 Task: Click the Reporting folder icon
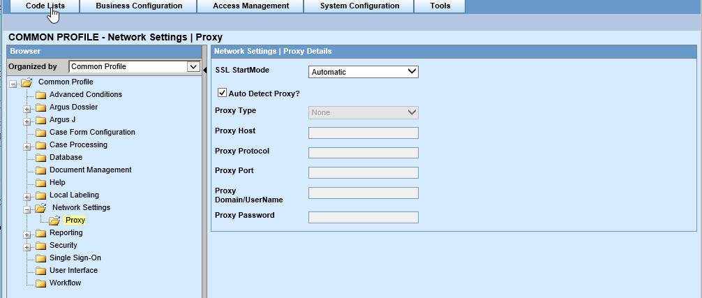point(40,233)
